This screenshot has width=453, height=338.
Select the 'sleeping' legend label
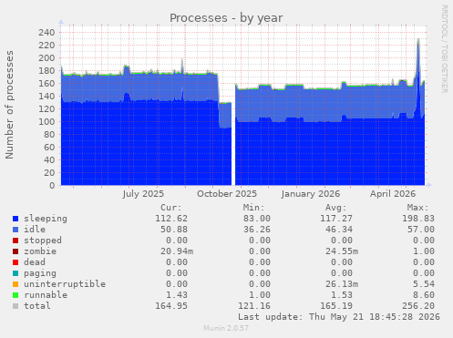pos(46,219)
